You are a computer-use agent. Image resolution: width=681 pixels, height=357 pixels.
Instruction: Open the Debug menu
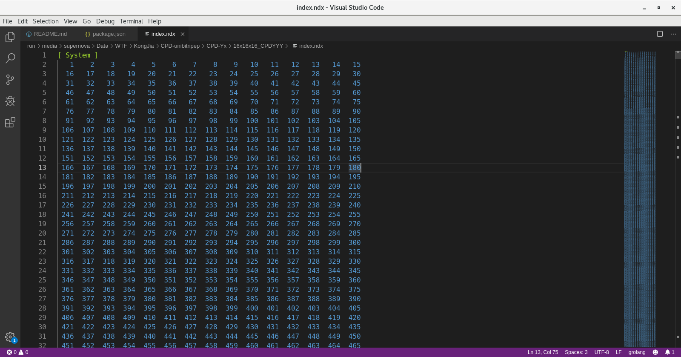pyautogui.click(x=105, y=21)
